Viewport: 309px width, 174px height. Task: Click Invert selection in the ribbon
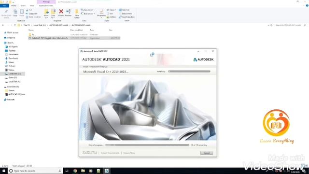[x=126, y=17]
